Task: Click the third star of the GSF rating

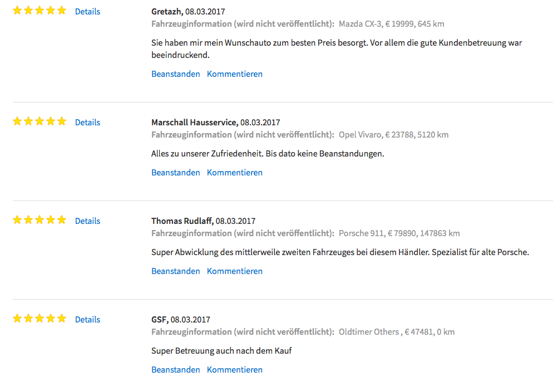Action: 39,319
